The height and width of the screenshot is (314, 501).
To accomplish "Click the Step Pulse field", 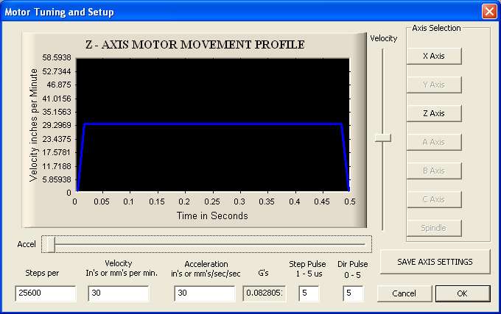I will 309,293.
